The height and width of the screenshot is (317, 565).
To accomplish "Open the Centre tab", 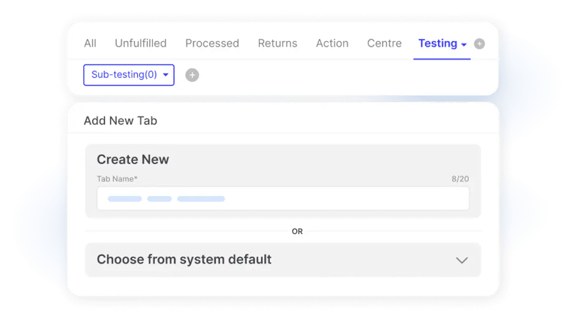I will point(384,43).
